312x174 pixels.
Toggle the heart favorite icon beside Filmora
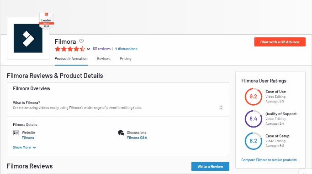click(x=81, y=41)
